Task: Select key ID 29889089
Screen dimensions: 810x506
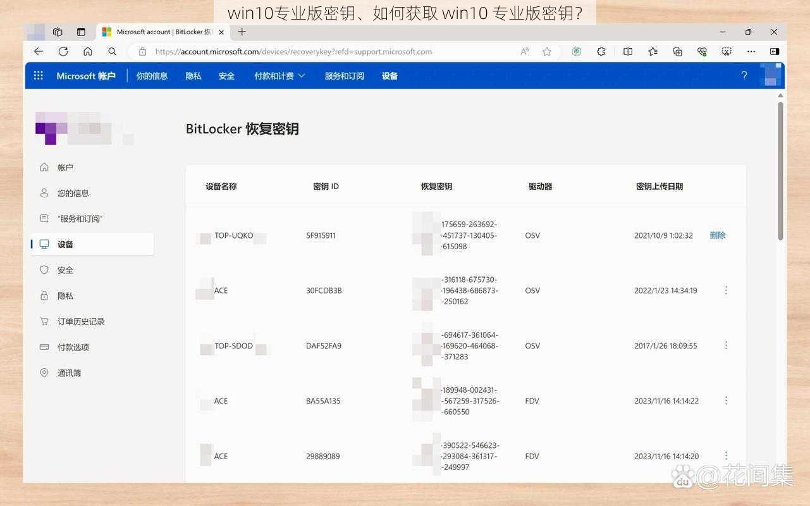Action: (323, 456)
